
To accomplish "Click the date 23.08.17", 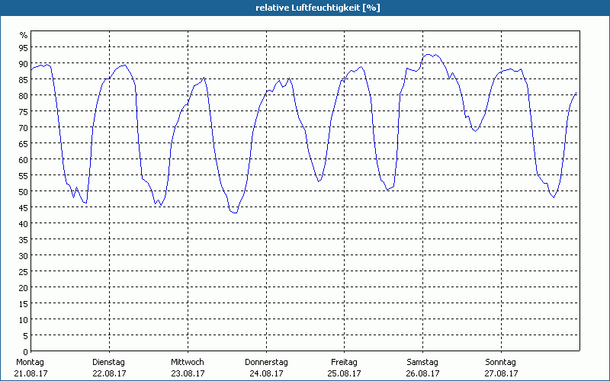I will [x=188, y=373].
